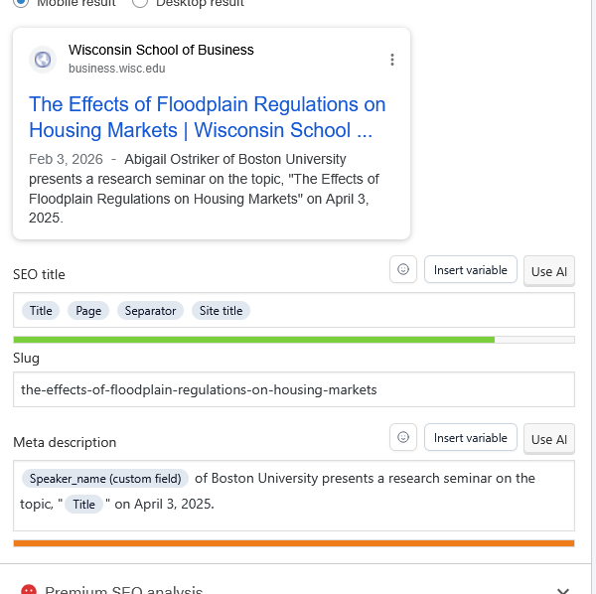This screenshot has width=596, height=594.
Task: Select the Separator variable tag in SEO title
Action: (x=150, y=311)
